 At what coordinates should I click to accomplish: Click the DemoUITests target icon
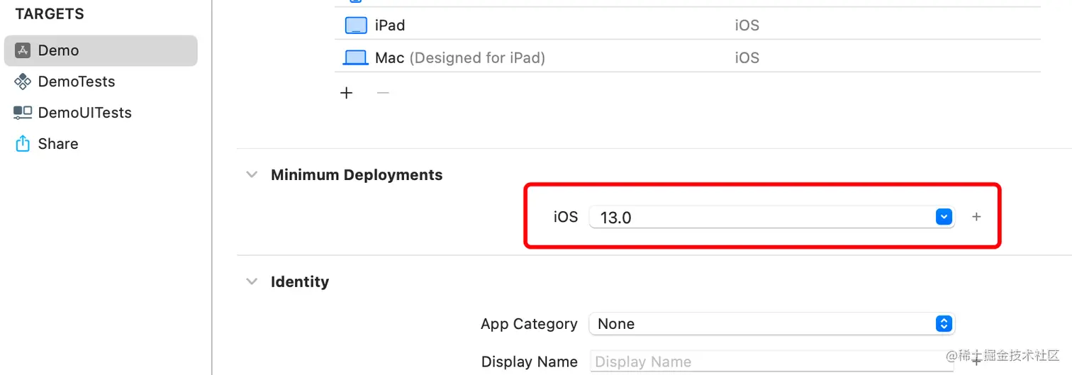(x=23, y=113)
